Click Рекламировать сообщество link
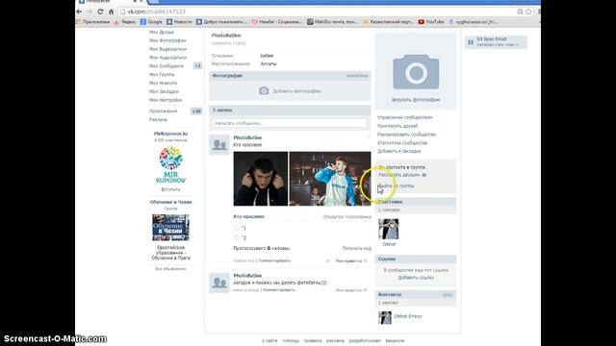 [x=406, y=135]
